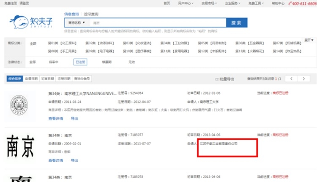Screen dimensions: 317x182
Task: Filter by 第01类 化工原料
Action: click(62, 43)
